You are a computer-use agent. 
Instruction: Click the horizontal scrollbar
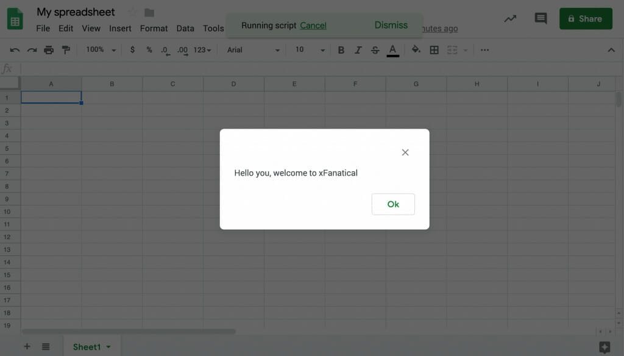(128, 331)
